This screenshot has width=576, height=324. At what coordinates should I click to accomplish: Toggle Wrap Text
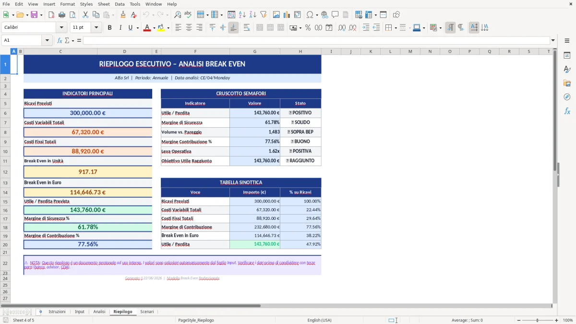(x=246, y=28)
